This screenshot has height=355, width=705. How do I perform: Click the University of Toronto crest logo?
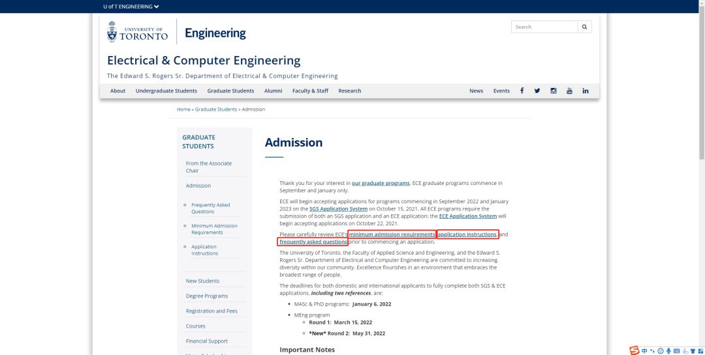coord(112,31)
